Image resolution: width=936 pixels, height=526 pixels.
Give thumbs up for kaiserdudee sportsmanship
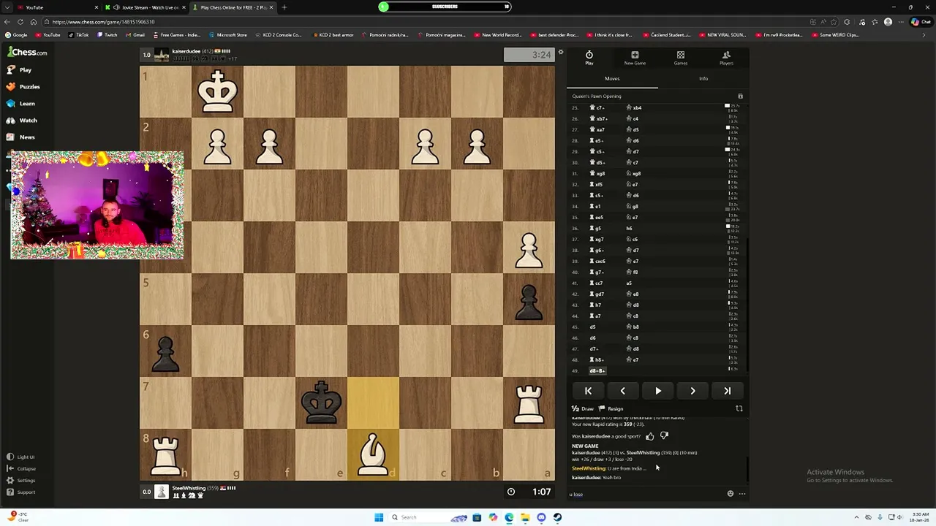pos(650,436)
